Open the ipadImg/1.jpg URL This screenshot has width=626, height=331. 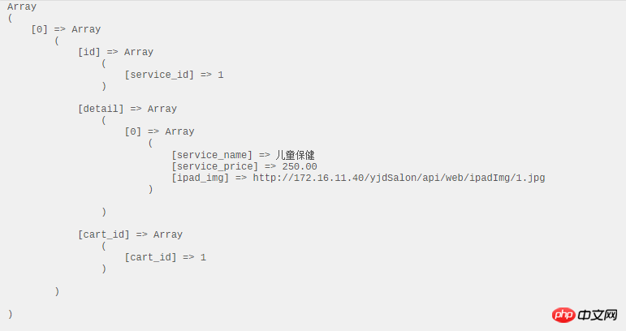click(399, 178)
